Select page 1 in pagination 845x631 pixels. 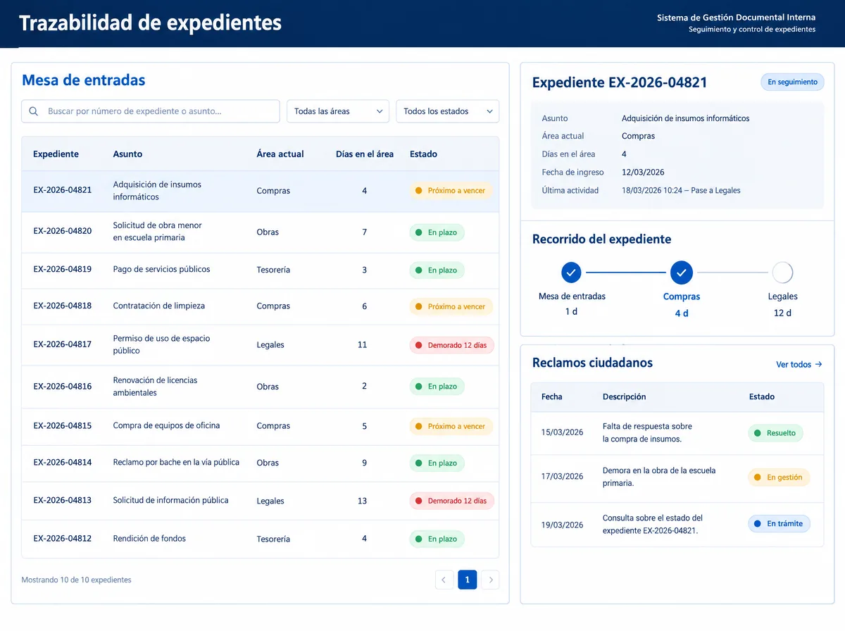468,580
